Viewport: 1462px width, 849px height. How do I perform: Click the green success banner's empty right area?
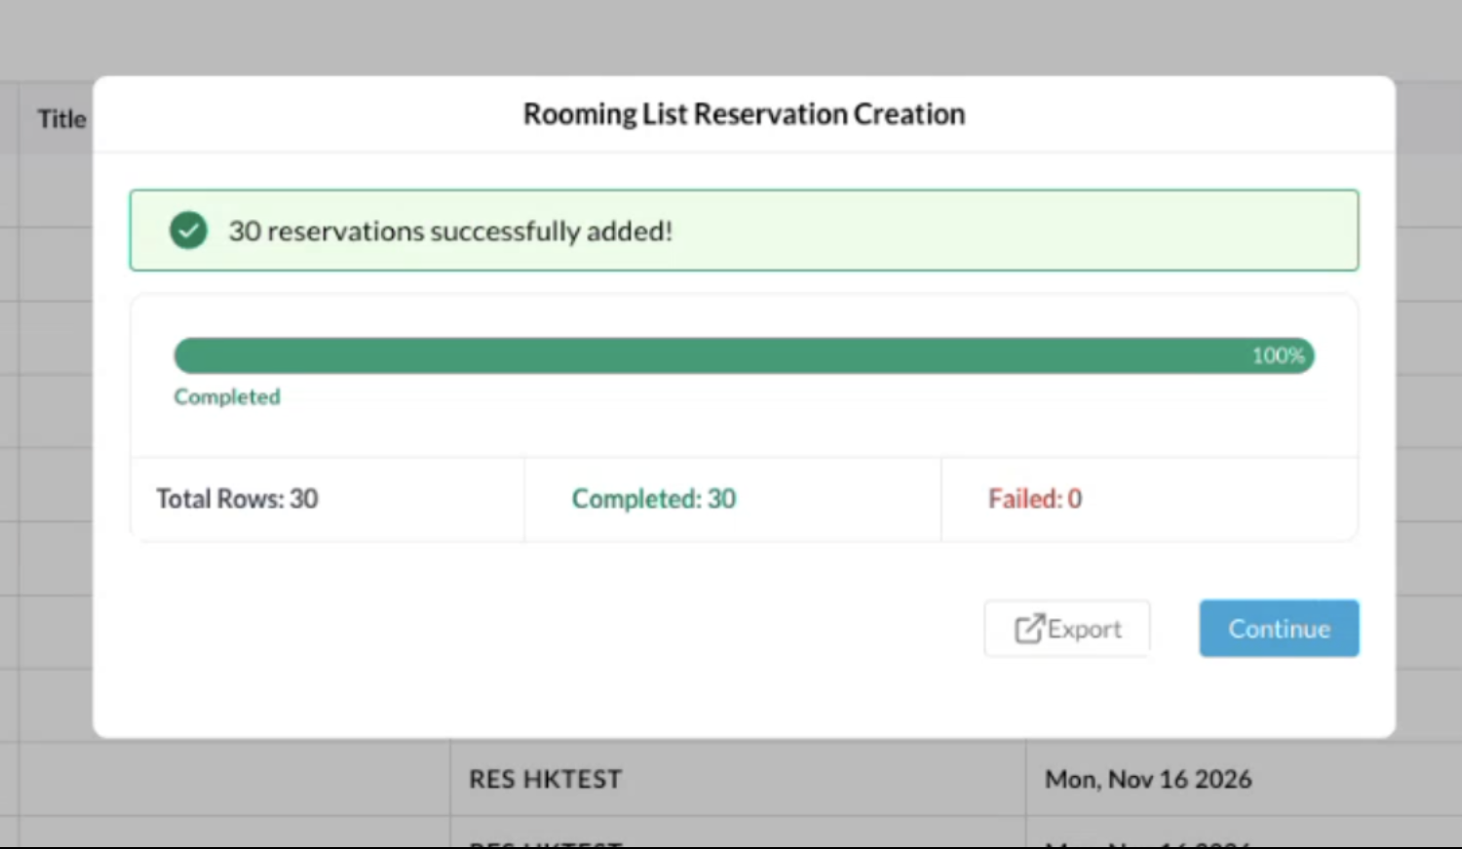coord(1023,231)
